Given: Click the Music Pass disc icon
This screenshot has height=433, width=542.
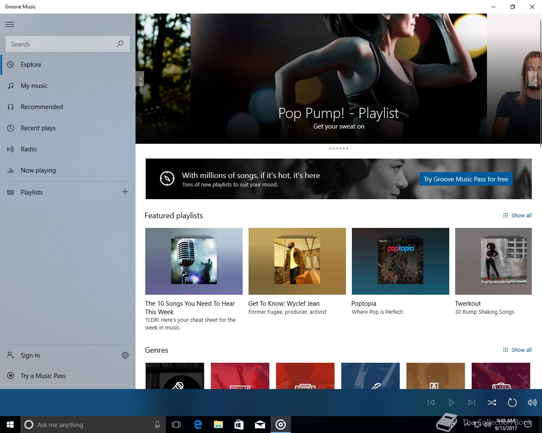Looking at the screenshot, I should (11, 375).
